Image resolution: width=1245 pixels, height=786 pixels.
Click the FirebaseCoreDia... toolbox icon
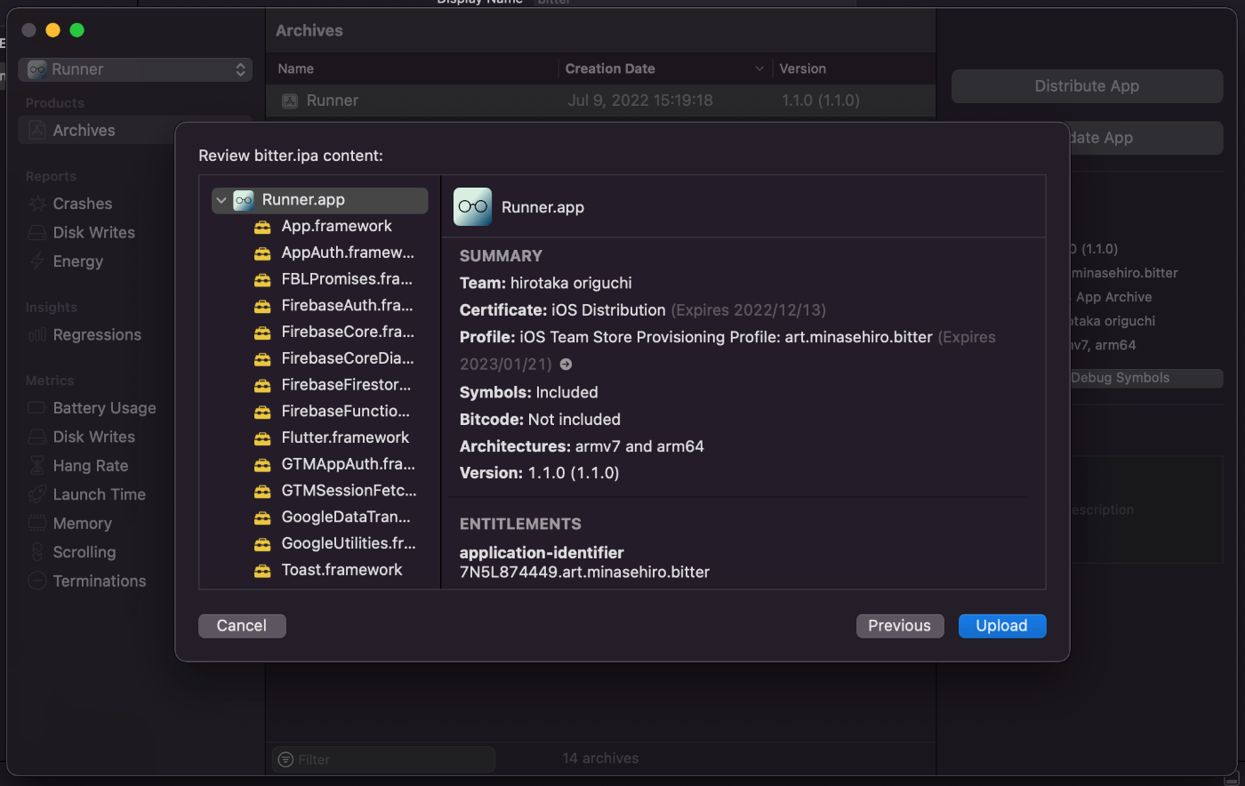pos(262,359)
